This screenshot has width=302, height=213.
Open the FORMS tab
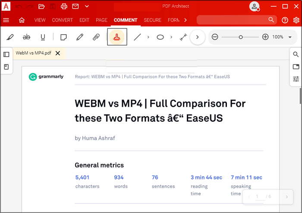(174, 20)
